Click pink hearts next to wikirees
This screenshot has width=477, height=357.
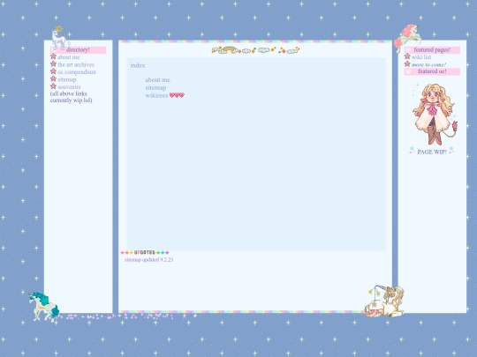pos(177,95)
